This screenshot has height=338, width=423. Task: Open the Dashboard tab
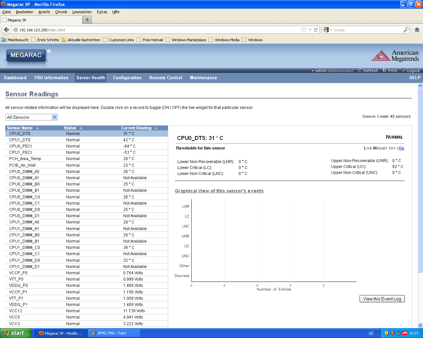tap(15, 78)
